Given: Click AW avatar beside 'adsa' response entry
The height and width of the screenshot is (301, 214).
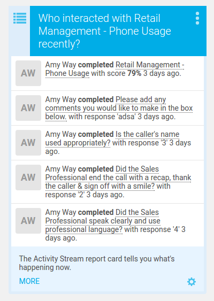Looking at the screenshot, I should click(x=28, y=108).
